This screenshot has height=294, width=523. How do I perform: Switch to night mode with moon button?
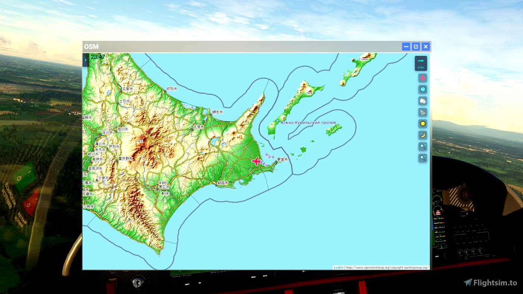click(423, 135)
